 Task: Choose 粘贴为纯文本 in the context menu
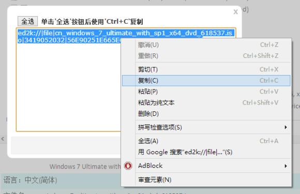coord(206,103)
